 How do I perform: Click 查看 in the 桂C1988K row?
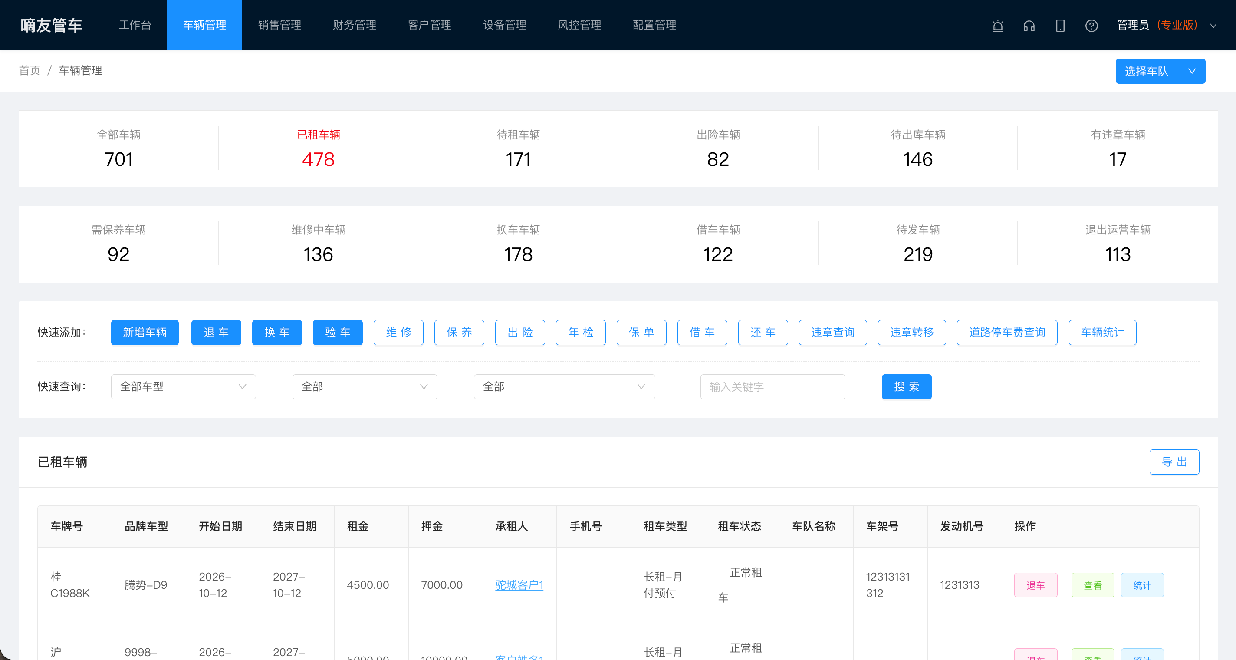tap(1092, 584)
